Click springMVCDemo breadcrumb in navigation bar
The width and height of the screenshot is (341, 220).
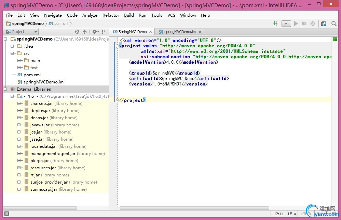click(x=25, y=23)
